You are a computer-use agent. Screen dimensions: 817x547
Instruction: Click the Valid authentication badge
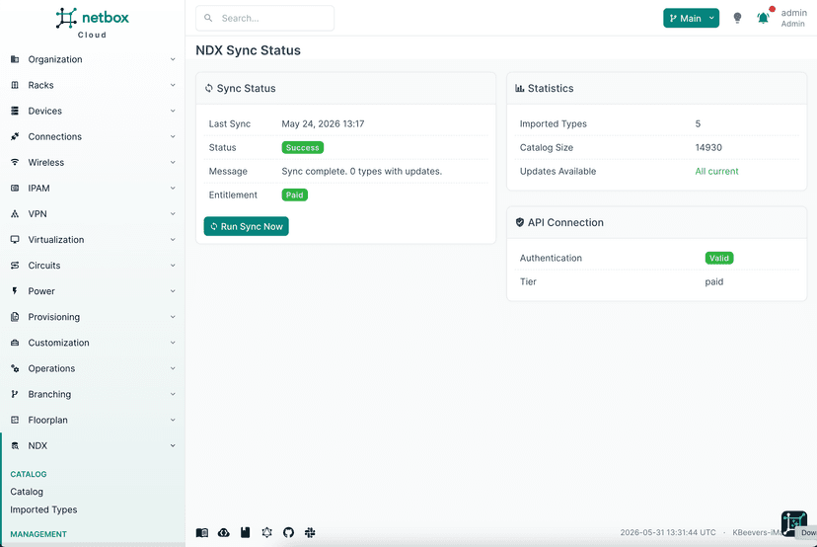click(x=719, y=258)
